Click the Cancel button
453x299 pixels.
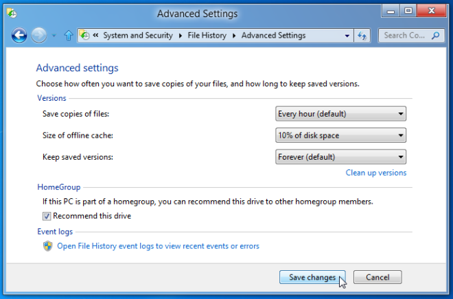tap(377, 277)
